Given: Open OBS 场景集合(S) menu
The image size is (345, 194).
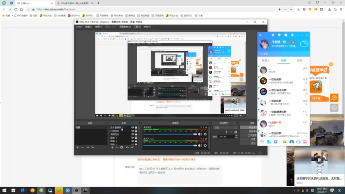Looking at the screenshot, I should coord(125,27).
